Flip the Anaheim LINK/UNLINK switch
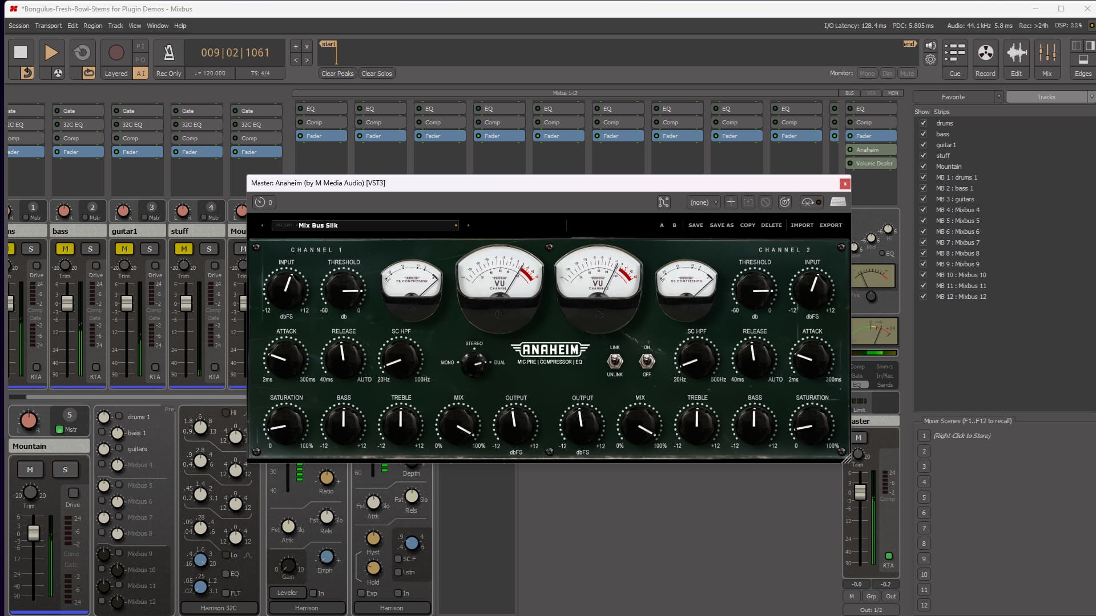Image resolution: width=1096 pixels, height=616 pixels. coord(615,361)
